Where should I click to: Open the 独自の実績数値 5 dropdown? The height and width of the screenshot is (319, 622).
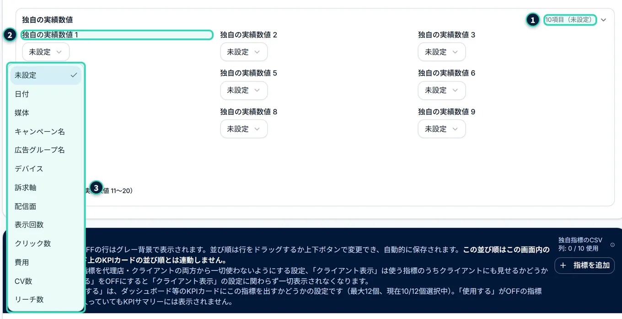pyautogui.click(x=244, y=91)
